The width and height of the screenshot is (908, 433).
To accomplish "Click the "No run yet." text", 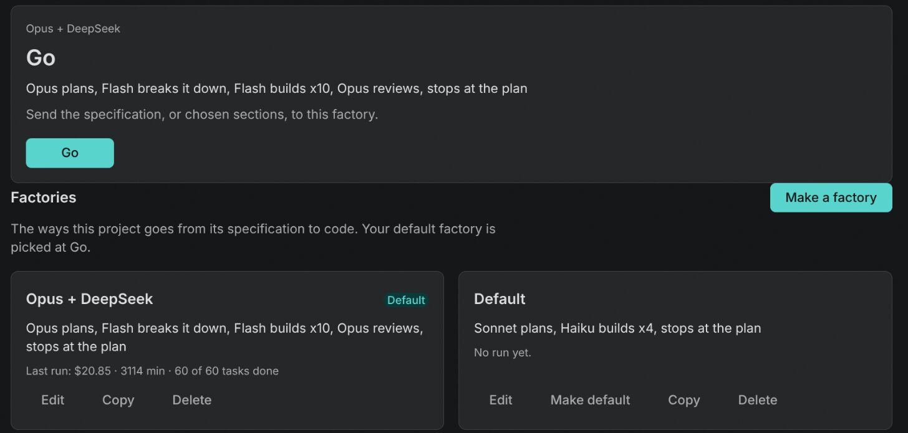I will tap(503, 353).
